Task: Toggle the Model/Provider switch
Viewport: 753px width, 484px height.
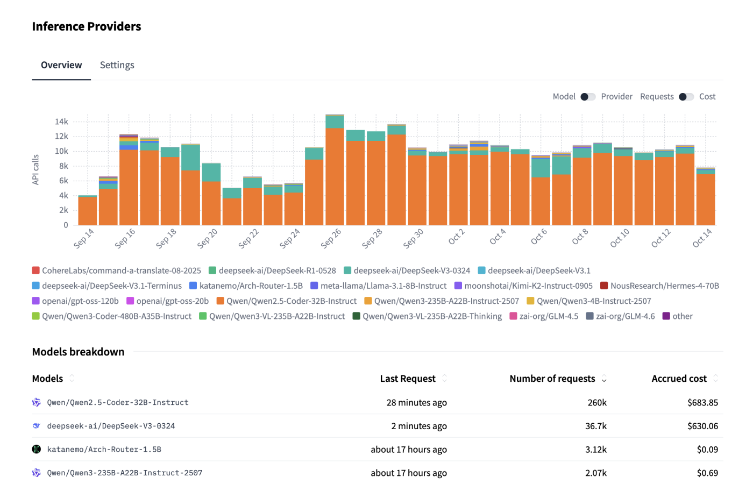Action: click(588, 97)
